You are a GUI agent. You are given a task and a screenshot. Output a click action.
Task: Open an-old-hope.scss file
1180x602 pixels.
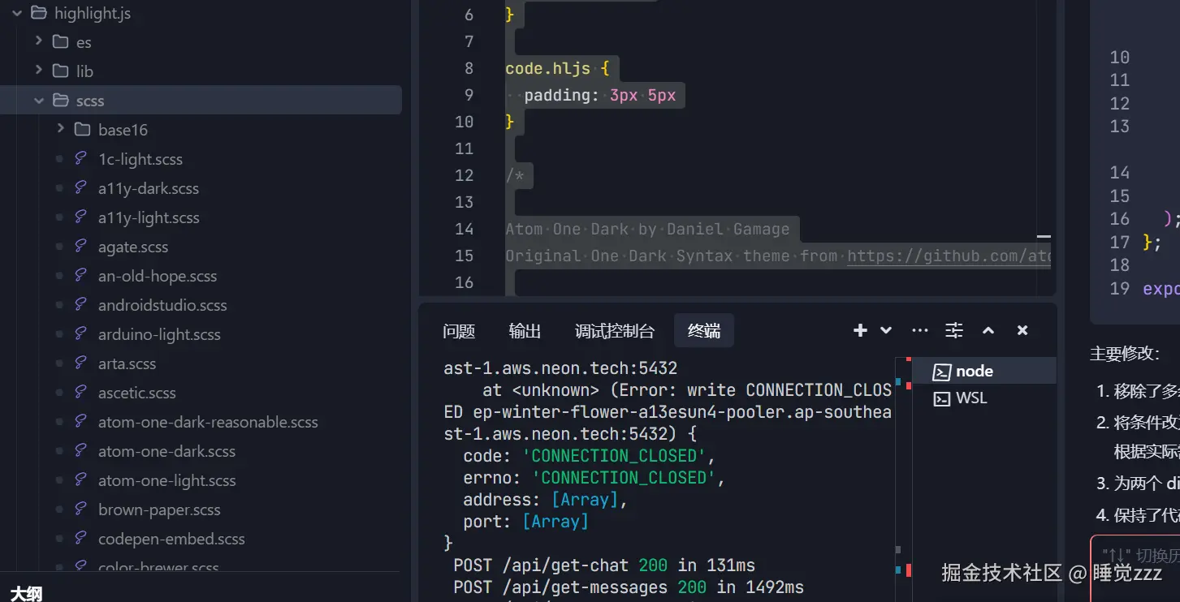click(158, 276)
